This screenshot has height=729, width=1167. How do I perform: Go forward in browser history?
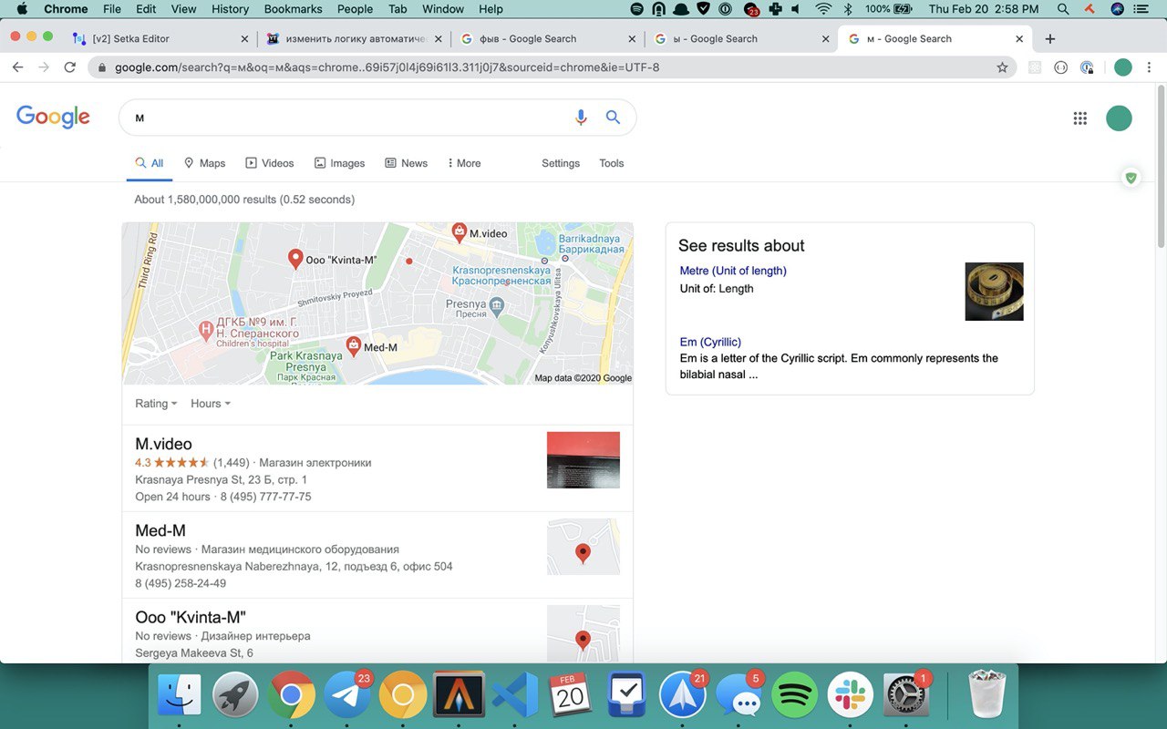pos(43,67)
